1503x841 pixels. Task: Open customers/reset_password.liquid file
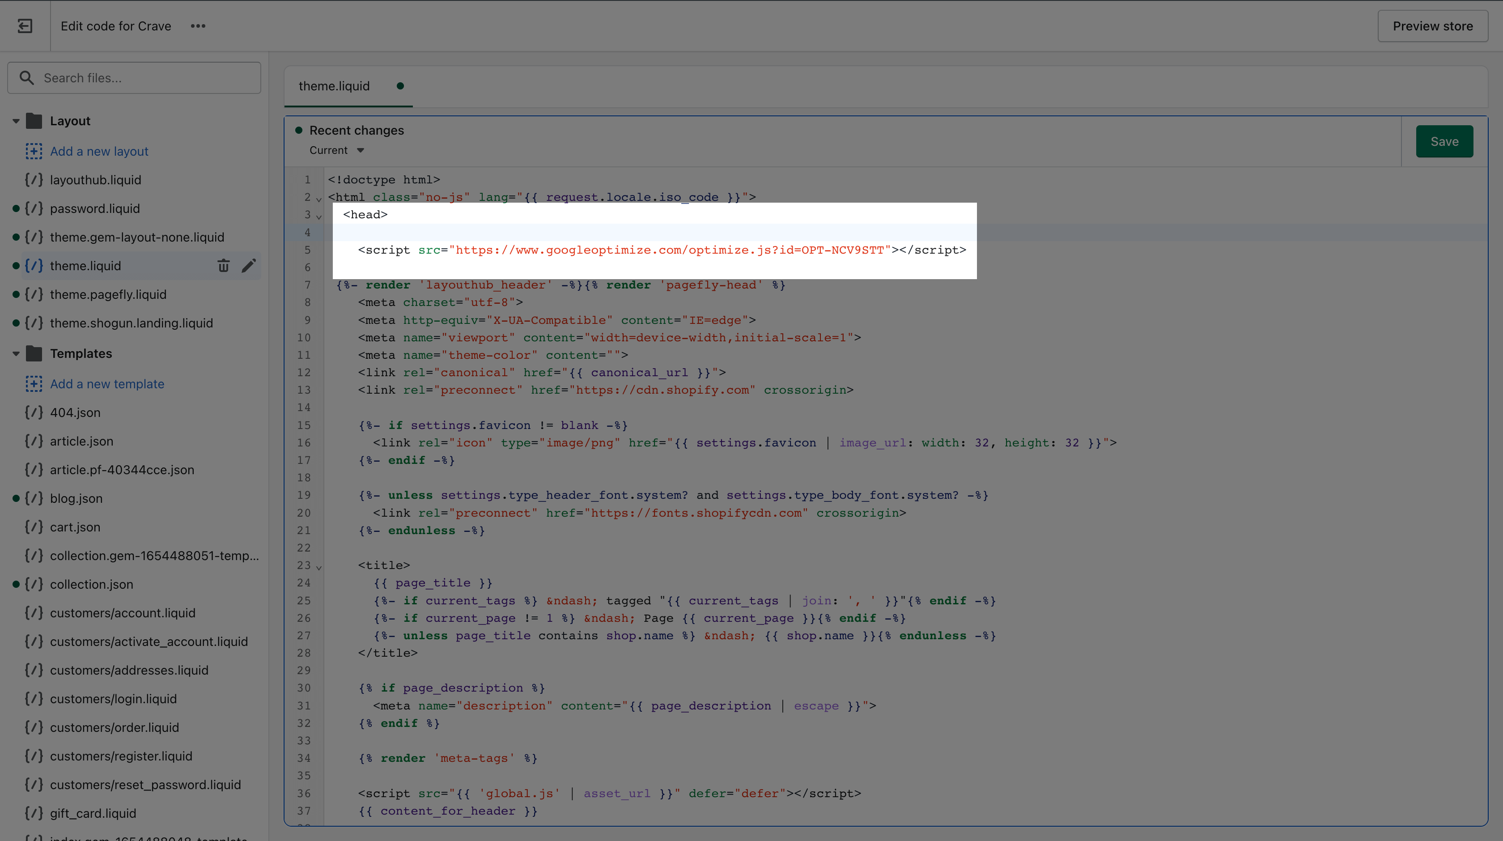pyautogui.click(x=145, y=784)
